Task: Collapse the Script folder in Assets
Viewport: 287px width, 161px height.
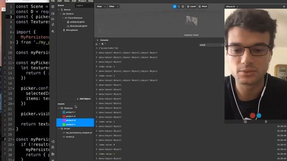Action: pyautogui.click(x=59, y=129)
